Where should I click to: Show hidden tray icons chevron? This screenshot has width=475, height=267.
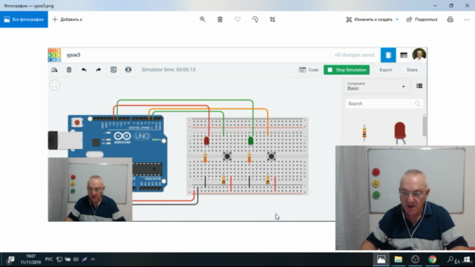point(93,260)
